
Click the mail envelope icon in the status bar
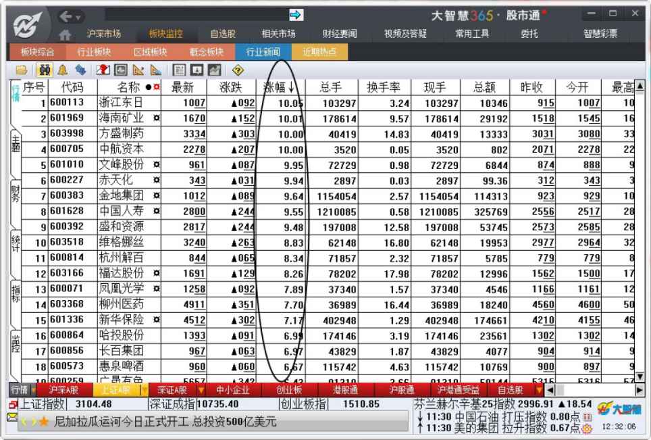(12, 417)
